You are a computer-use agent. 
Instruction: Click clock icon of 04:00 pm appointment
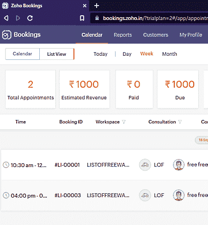tap(6, 195)
